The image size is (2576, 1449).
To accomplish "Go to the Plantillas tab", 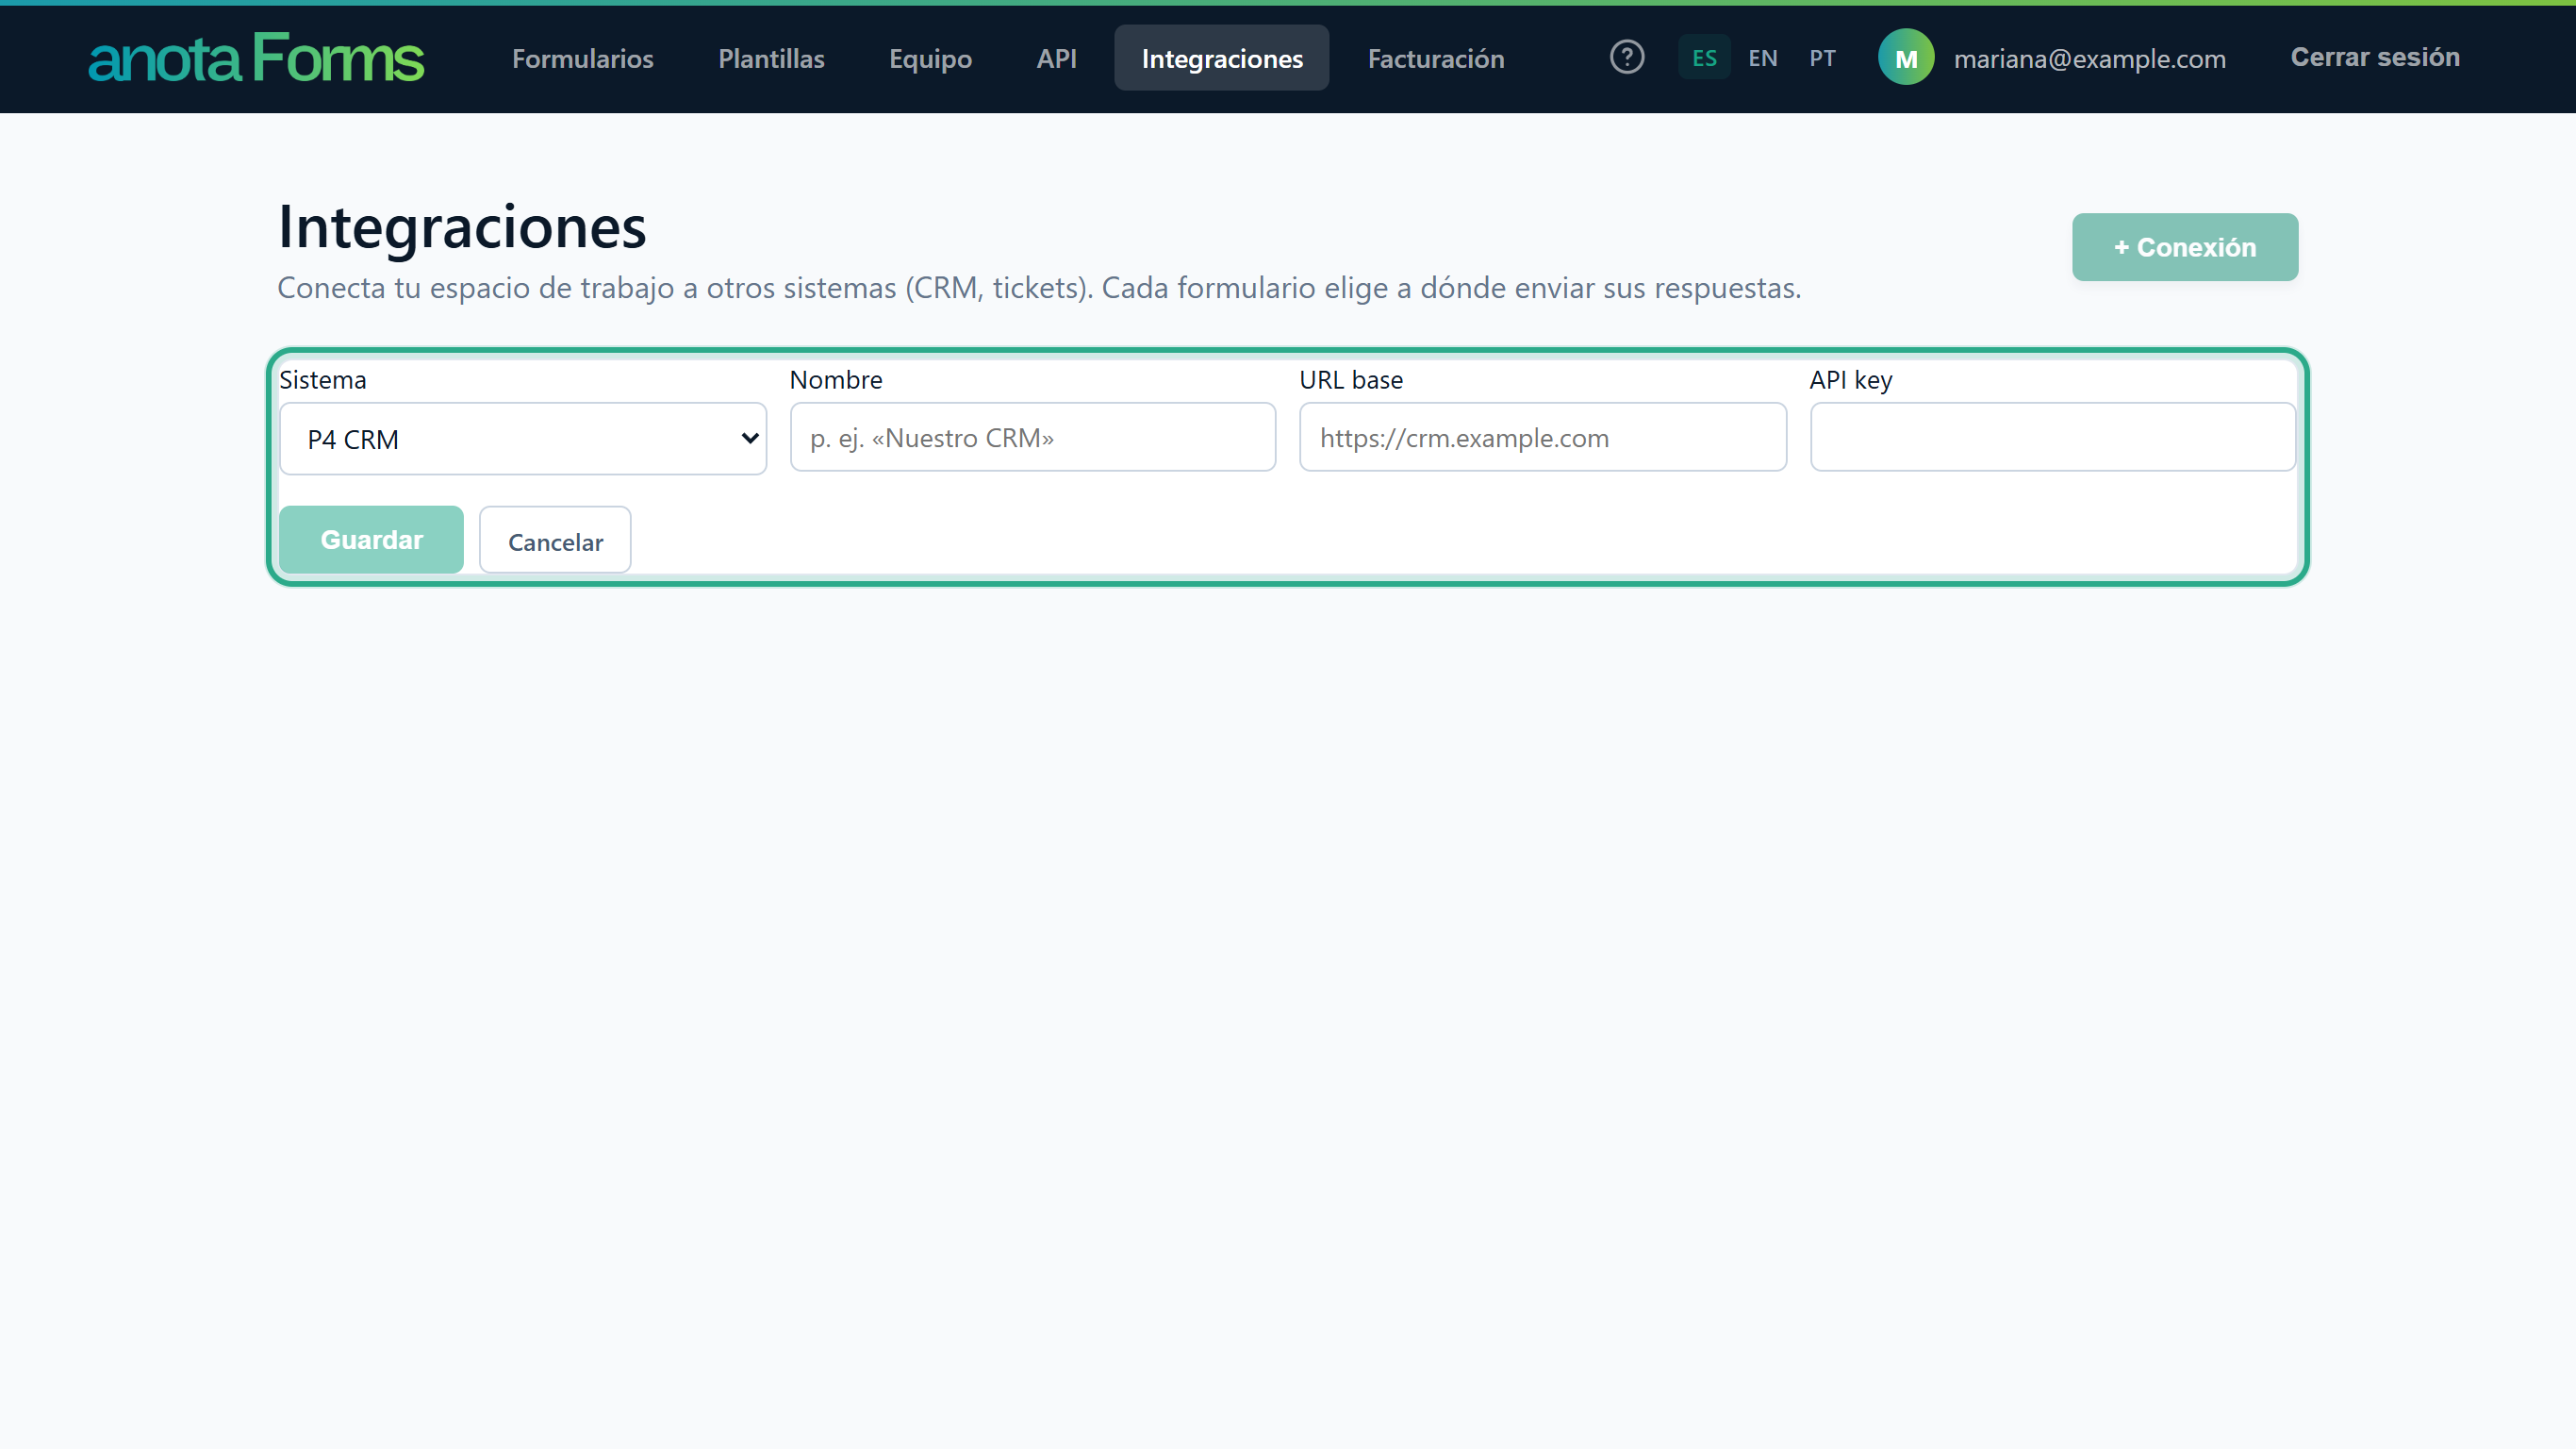I will 771,58.
